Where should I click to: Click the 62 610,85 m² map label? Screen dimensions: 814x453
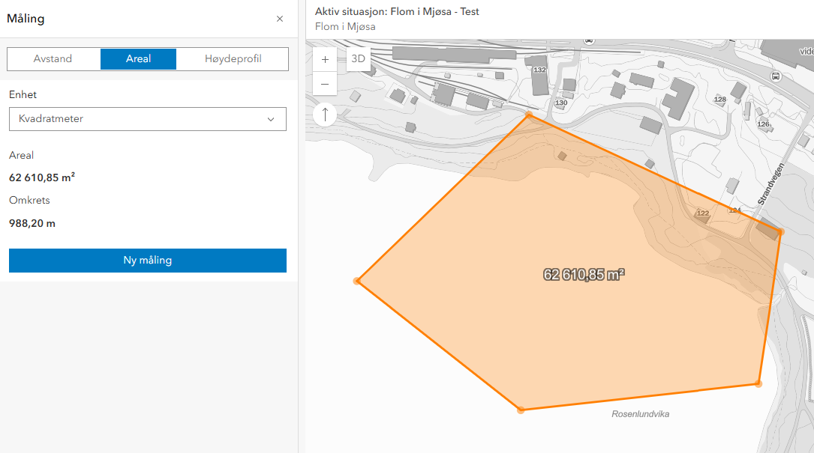tap(584, 274)
